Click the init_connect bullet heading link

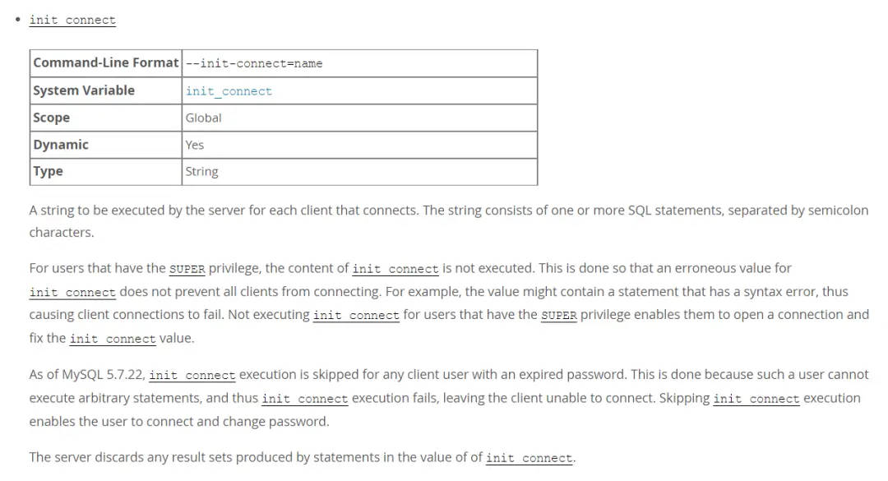[x=72, y=20]
